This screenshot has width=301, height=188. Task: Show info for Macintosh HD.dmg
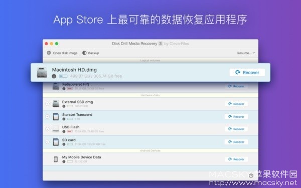(54, 76)
